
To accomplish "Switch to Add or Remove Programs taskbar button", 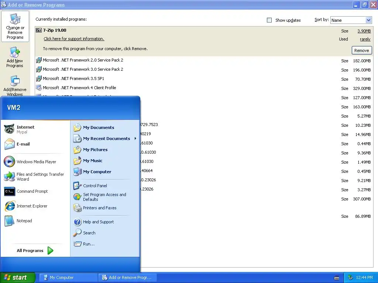I will pos(127,277).
